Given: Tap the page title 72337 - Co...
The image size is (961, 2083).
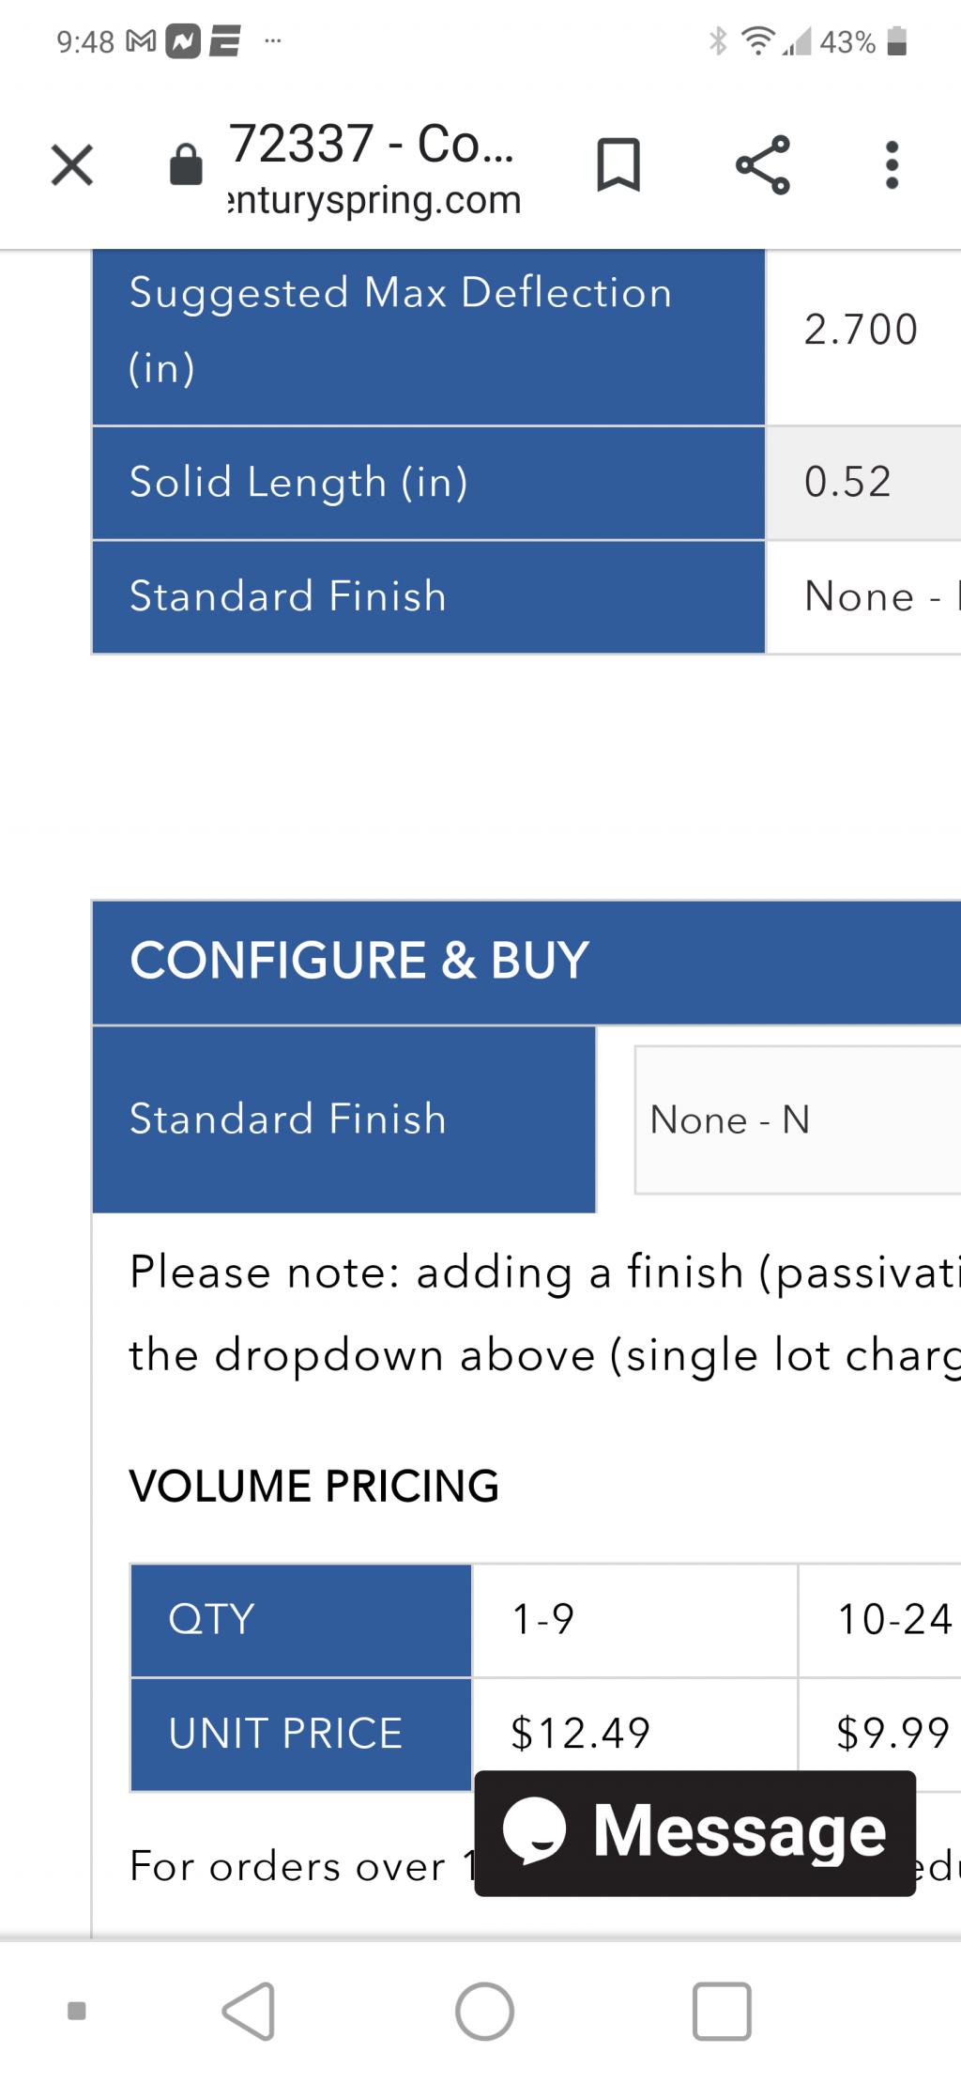Looking at the screenshot, I should click(x=372, y=144).
